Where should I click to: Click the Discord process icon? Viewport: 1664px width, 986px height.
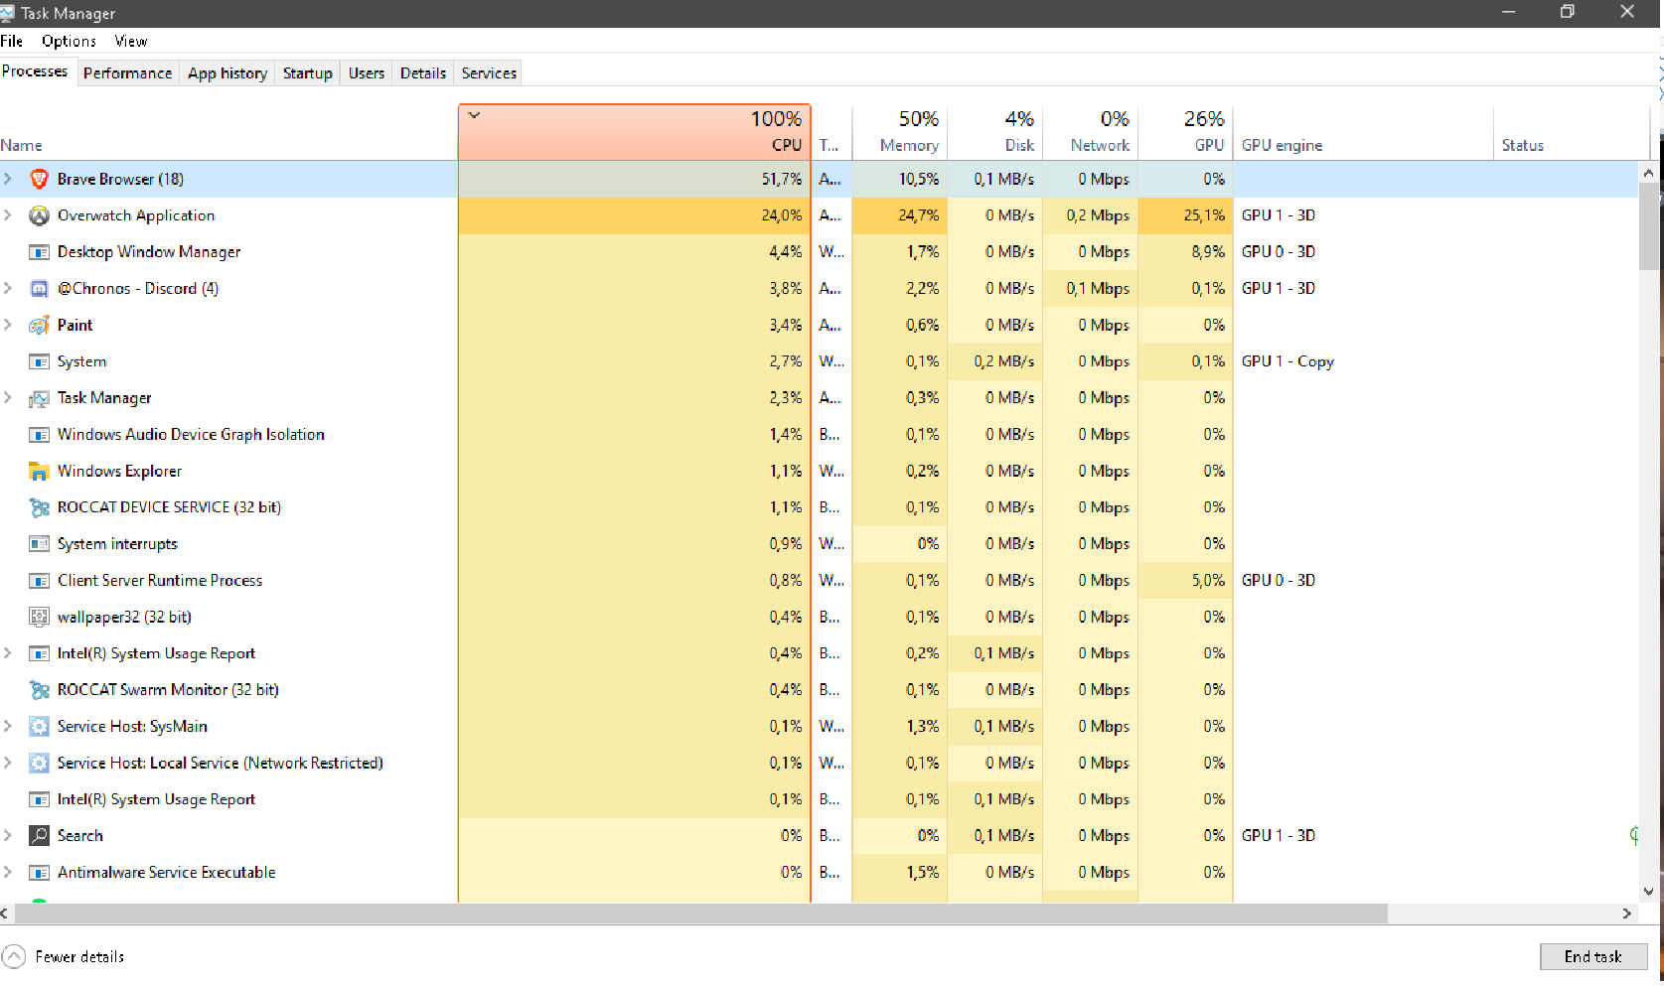(x=39, y=289)
